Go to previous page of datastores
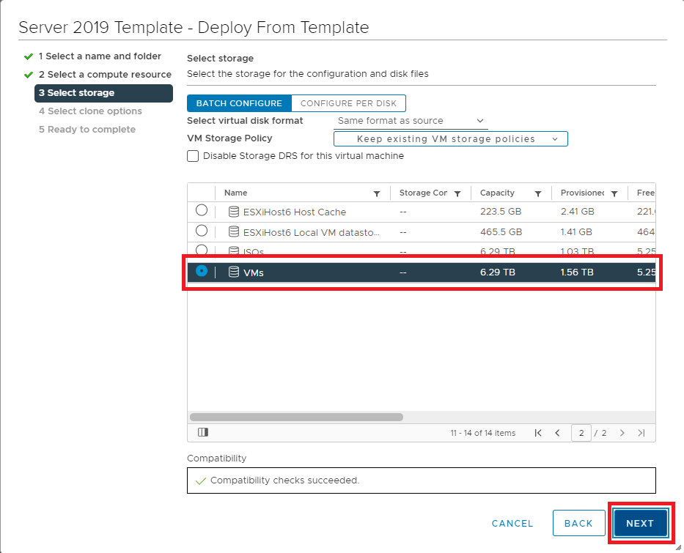The image size is (684, 553). pyautogui.click(x=557, y=433)
